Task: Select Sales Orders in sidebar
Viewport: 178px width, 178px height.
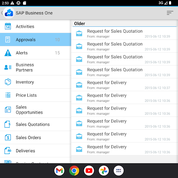Action: point(35,138)
